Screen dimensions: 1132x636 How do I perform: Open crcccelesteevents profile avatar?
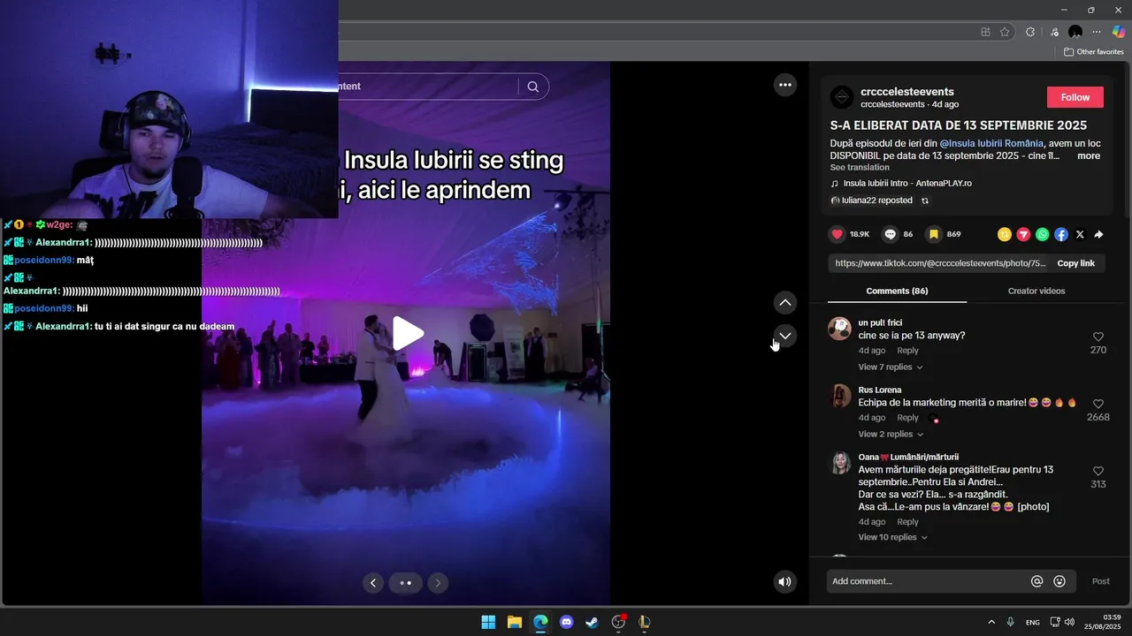842,97
